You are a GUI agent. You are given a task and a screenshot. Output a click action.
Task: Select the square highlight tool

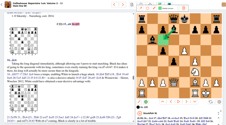click(147, 8)
